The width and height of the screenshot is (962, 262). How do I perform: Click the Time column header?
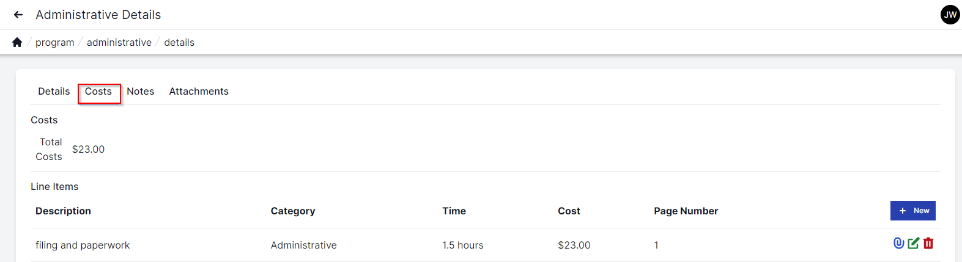(x=454, y=211)
